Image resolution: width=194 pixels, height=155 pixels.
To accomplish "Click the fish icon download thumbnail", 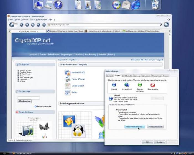I will 69,121.
